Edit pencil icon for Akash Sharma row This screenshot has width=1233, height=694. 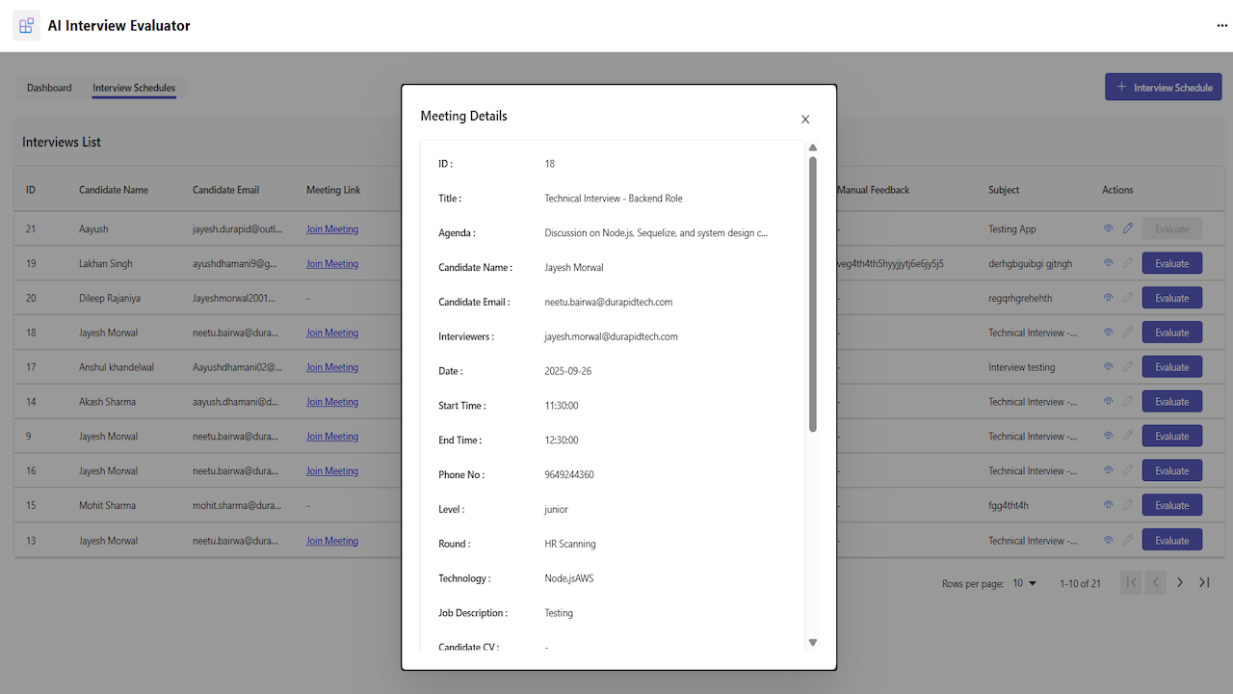point(1128,402)
